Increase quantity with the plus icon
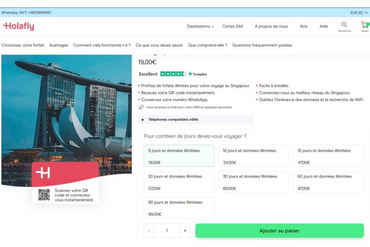Image resolution: width=370 pixels, height=247 pixels. pos(185,230)
